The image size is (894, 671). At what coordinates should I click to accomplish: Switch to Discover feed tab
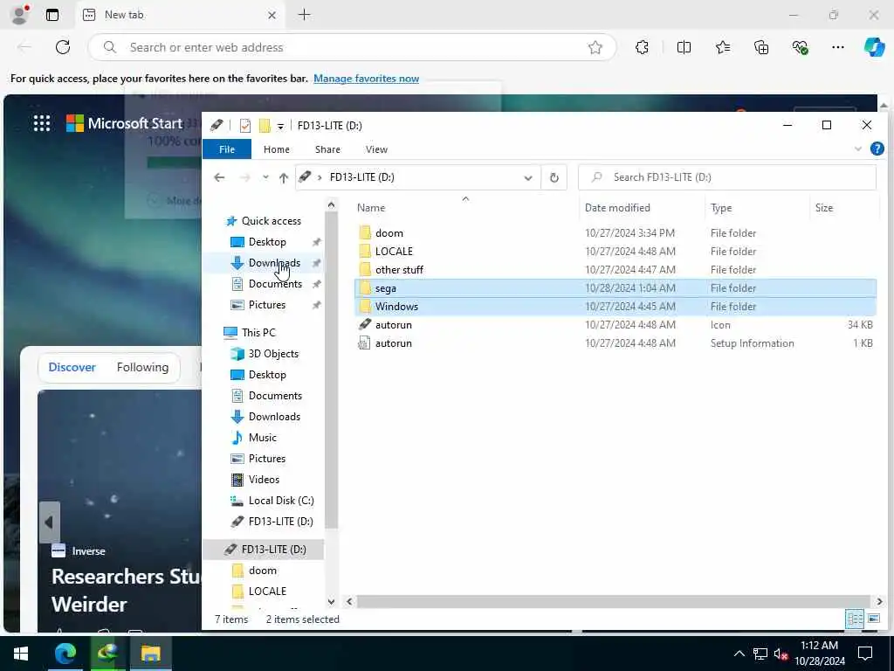tap(72, 368)
